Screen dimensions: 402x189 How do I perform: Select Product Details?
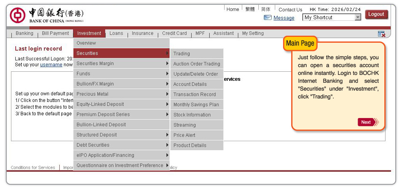click(x=197, y=145)
